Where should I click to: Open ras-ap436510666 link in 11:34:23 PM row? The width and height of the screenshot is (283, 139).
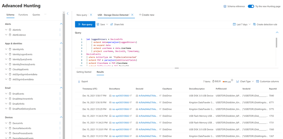point(121,122)
